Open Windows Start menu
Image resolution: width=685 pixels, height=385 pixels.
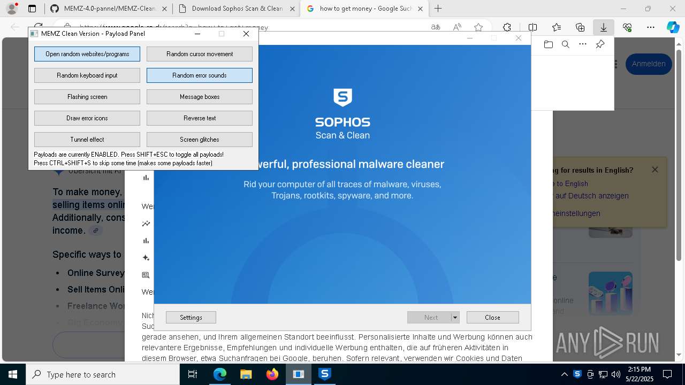[13, 374]
